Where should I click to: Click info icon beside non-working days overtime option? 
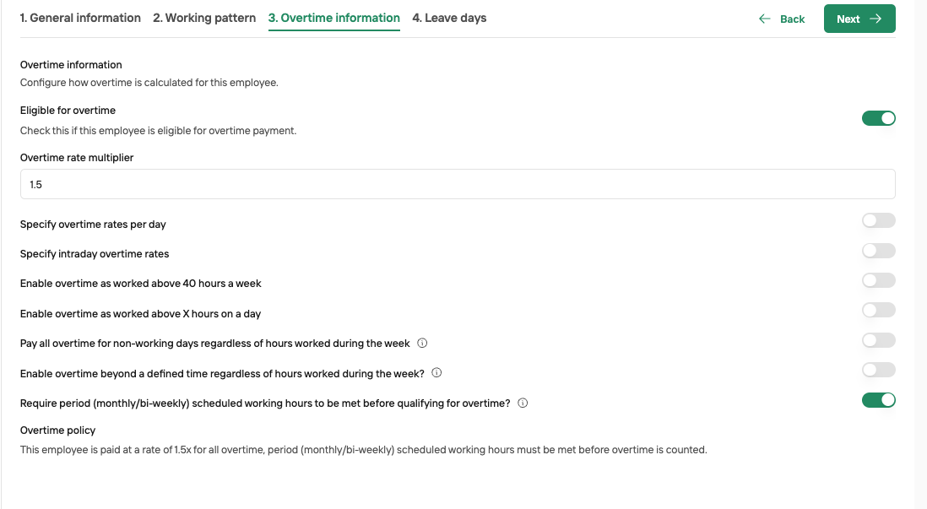pyautogui.click(x=422, y=343)
